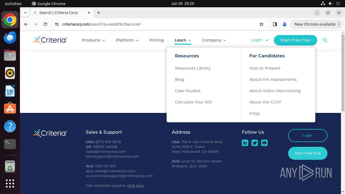Email sales@criteriacorp.com link
Image resolution: width=345 pixels, height=194 pixels.
pyautogui.click(x=106, y=151)
